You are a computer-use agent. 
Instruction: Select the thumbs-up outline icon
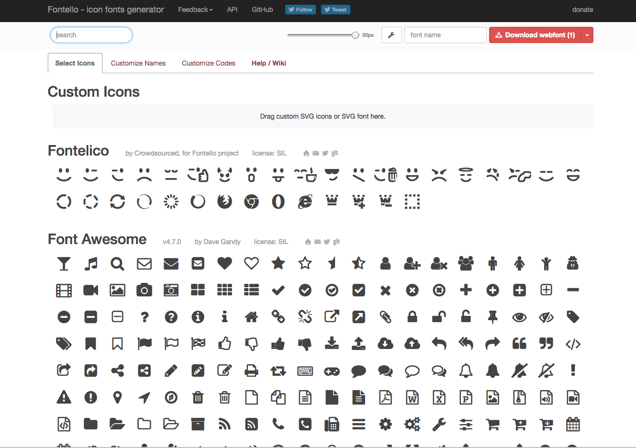point(224,344)
